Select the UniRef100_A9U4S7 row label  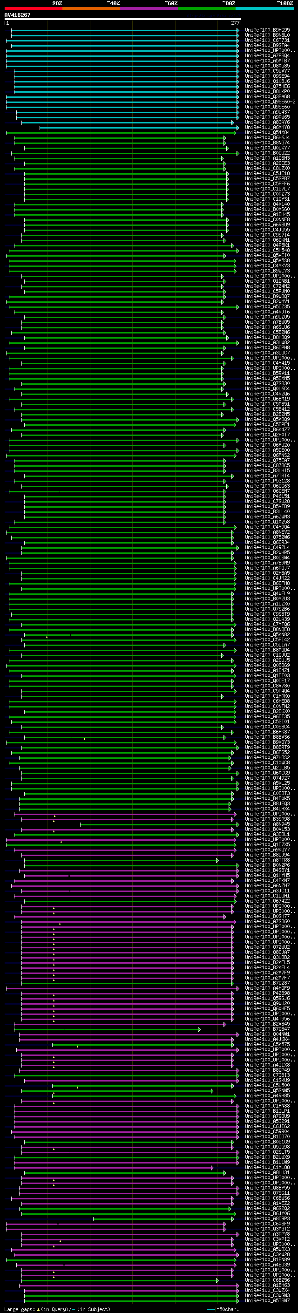point(267,112)
